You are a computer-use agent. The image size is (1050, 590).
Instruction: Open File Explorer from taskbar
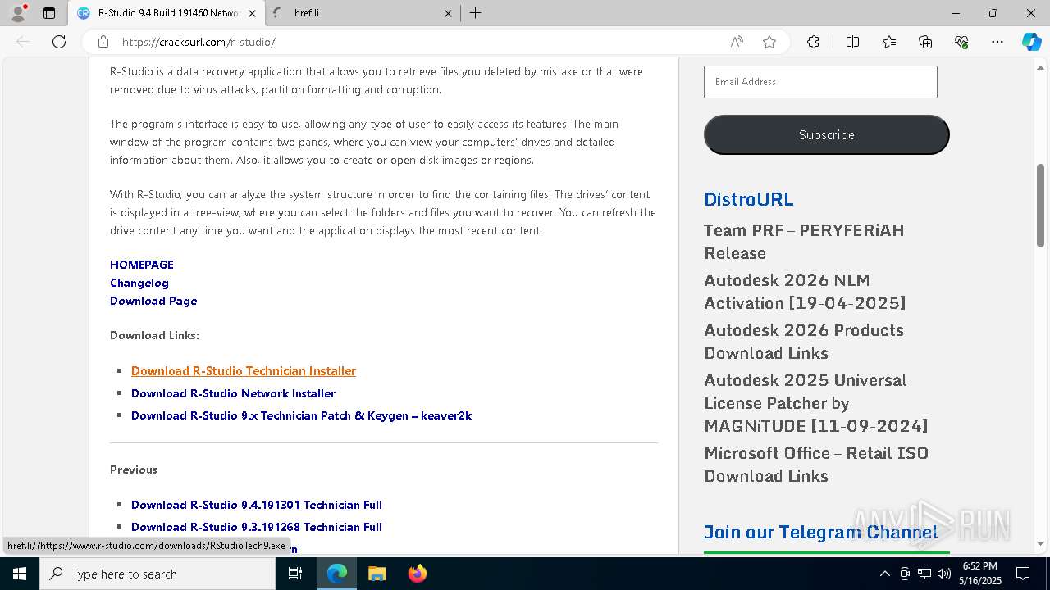point(377,574)
